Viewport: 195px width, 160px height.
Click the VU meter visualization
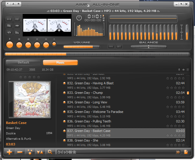(47, 25)
